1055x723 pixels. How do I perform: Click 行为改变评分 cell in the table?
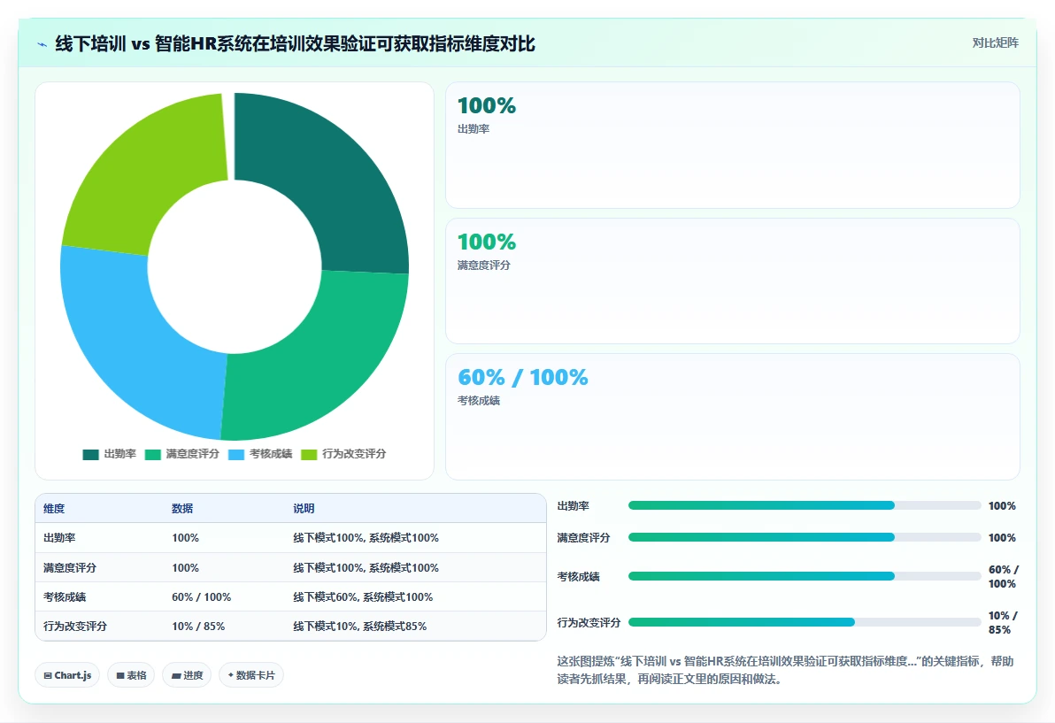(75, 627)
